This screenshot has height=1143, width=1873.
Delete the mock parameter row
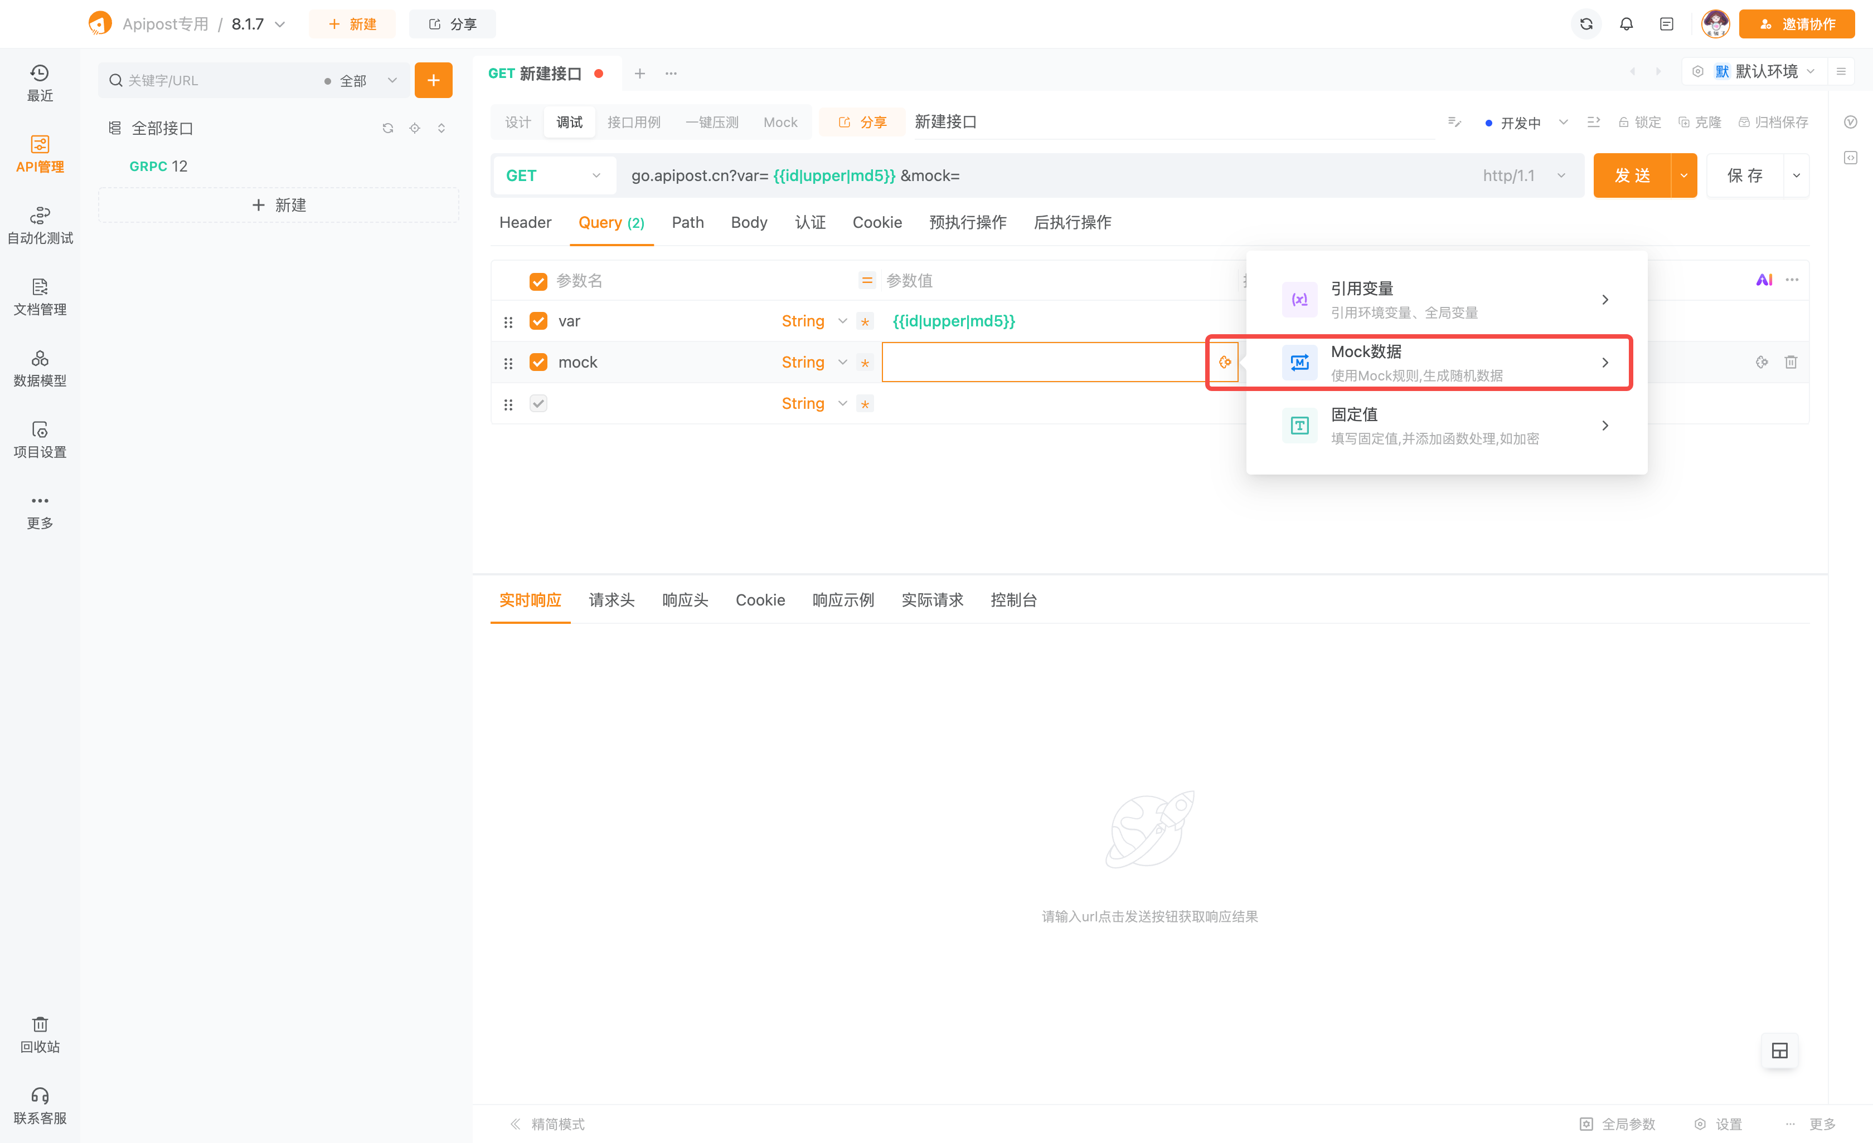[1791, 362]
